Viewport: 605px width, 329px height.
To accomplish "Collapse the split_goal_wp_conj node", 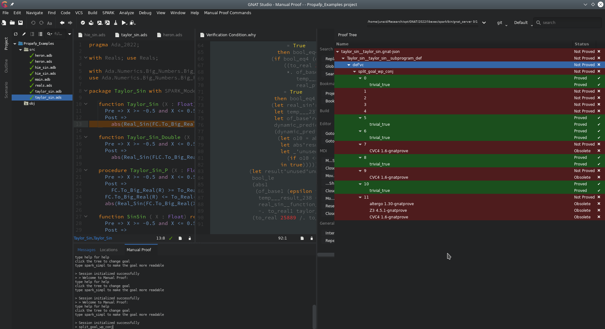I will (x=354, y=72).
